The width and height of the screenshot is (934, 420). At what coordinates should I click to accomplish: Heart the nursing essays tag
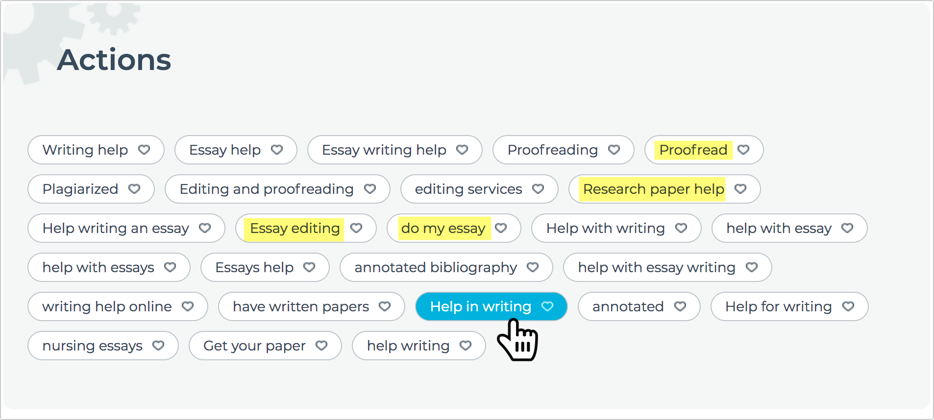pyautogui.click(x=158, y=346)
